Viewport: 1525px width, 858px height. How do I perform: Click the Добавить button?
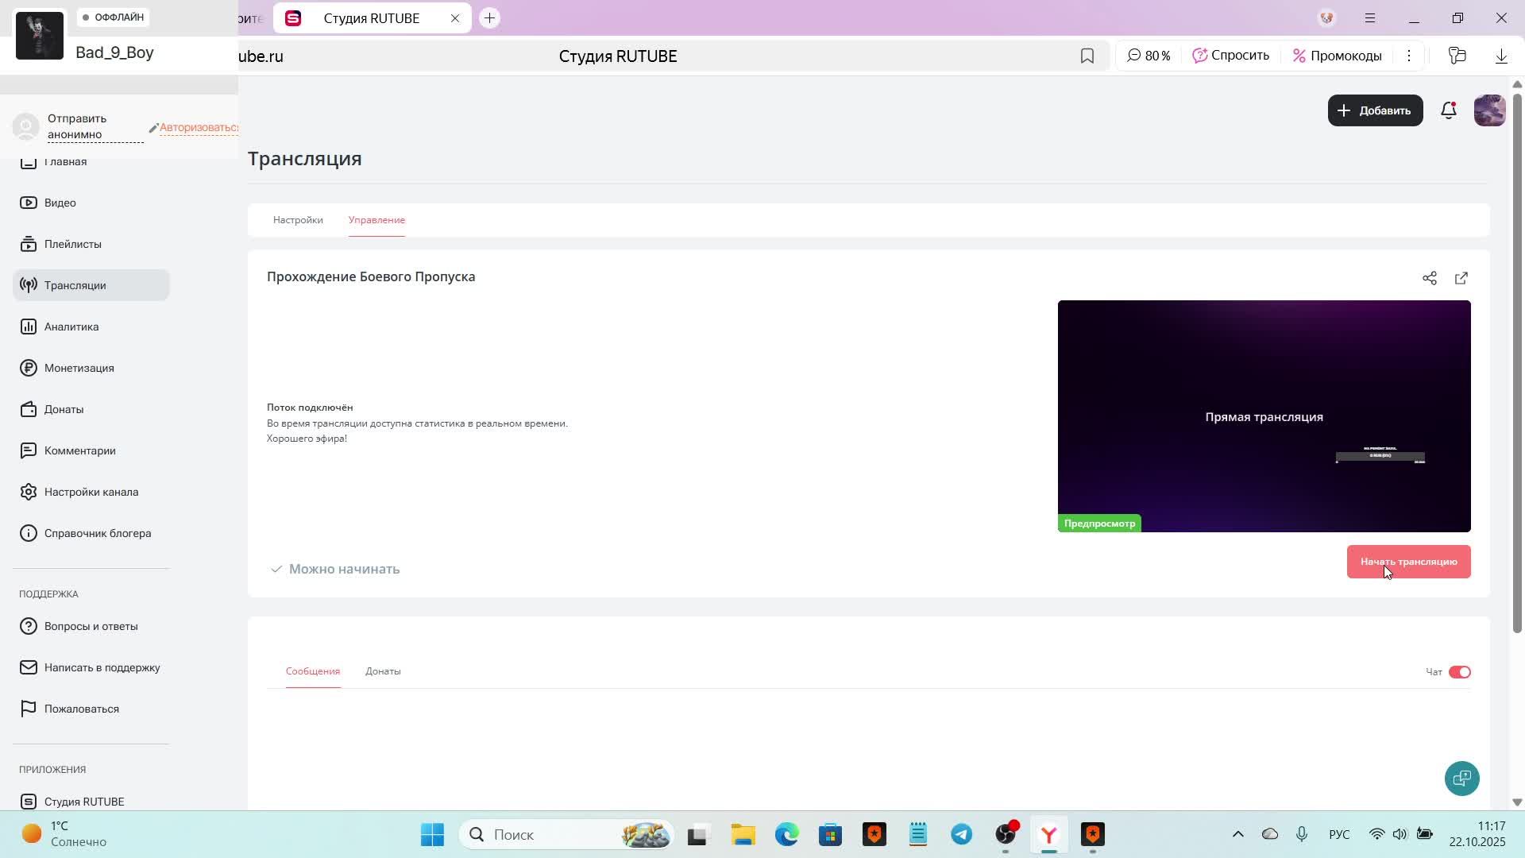[x=1375, y=110]
